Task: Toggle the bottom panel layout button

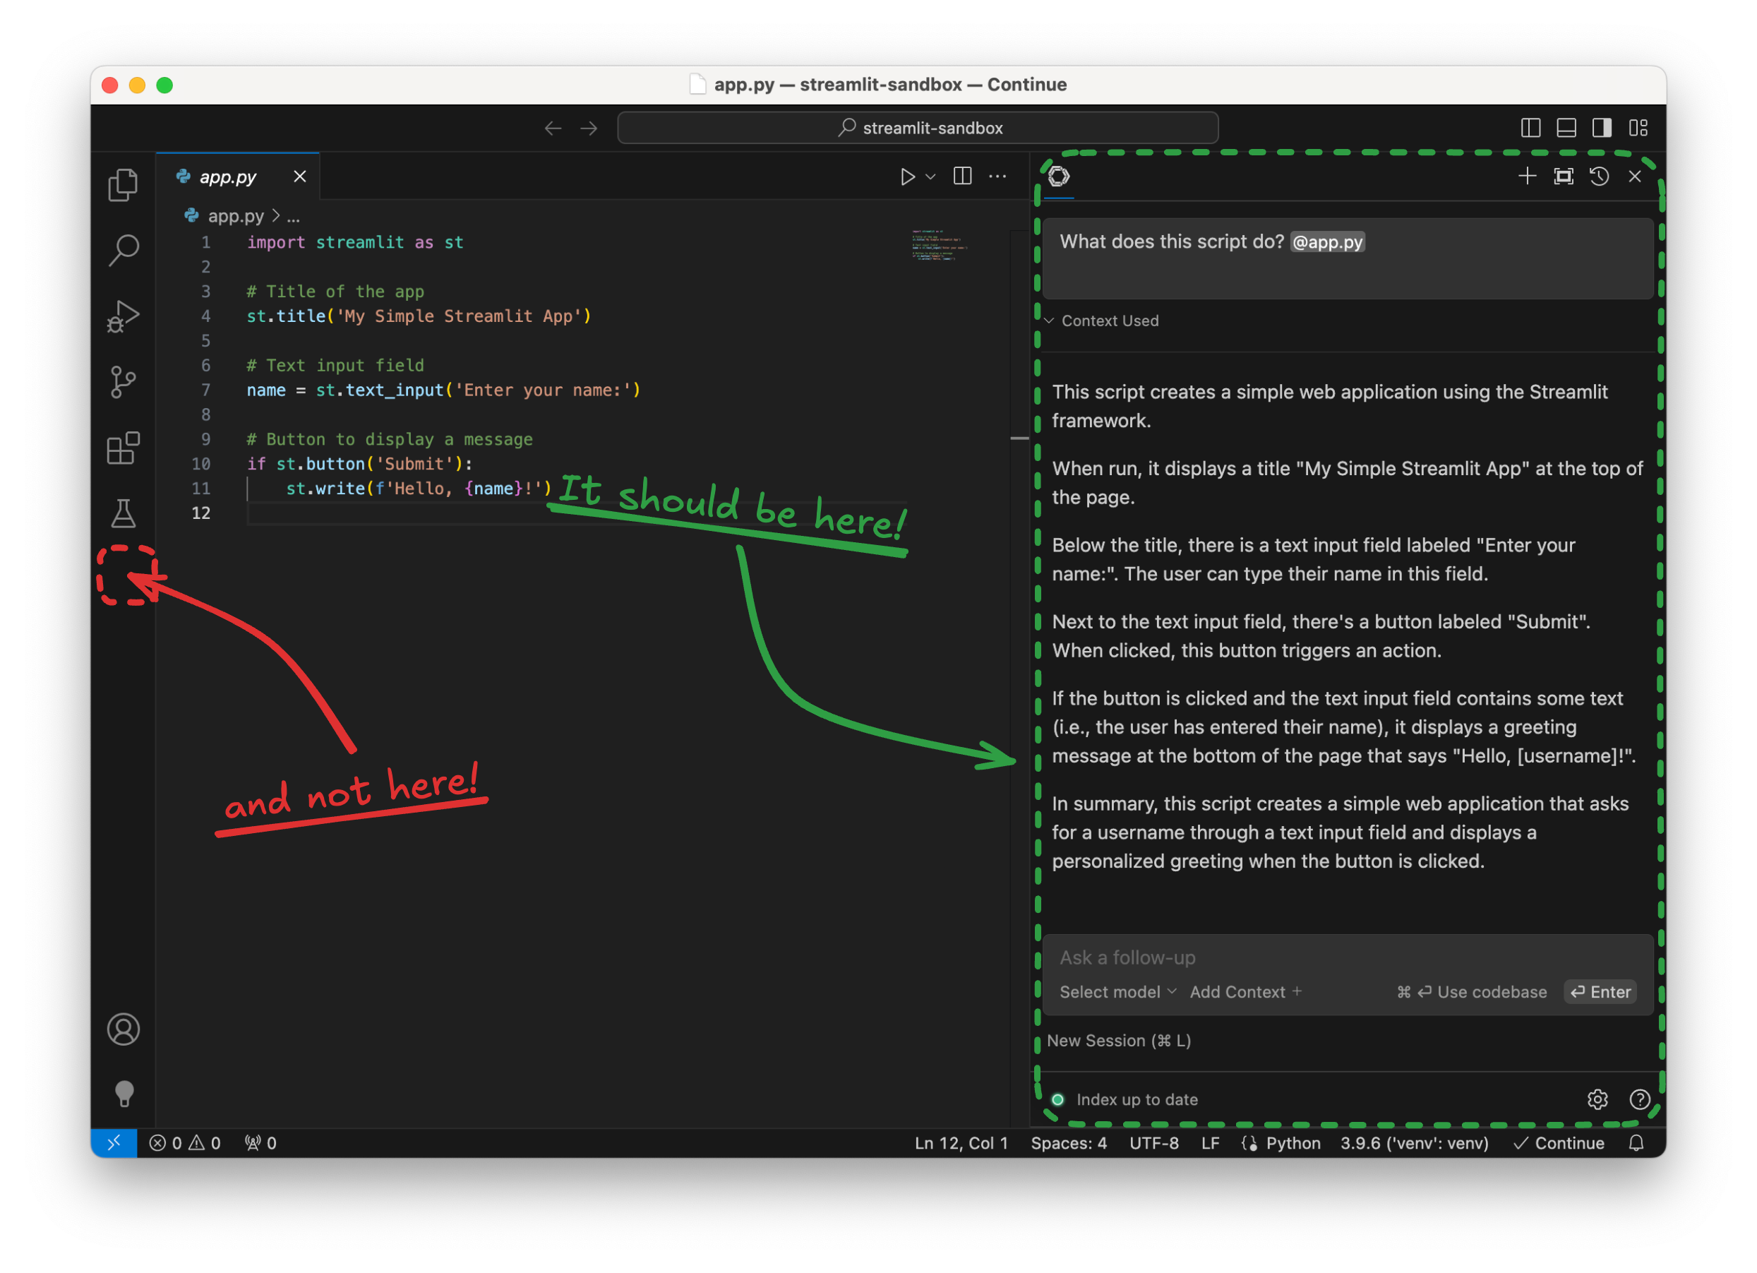Action: point(1566,128)
